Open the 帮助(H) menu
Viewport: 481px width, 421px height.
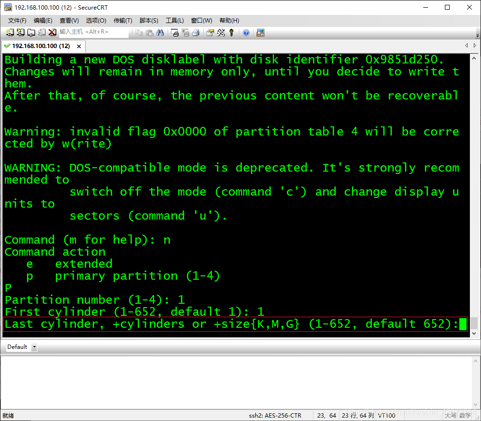click(229, 21)
